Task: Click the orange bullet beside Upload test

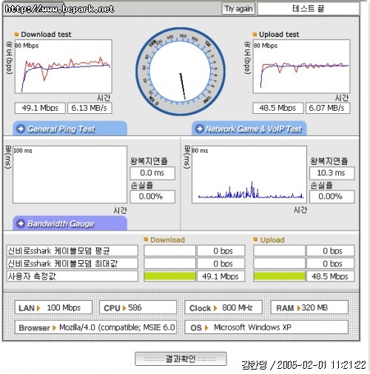Action: click(255, 34)
